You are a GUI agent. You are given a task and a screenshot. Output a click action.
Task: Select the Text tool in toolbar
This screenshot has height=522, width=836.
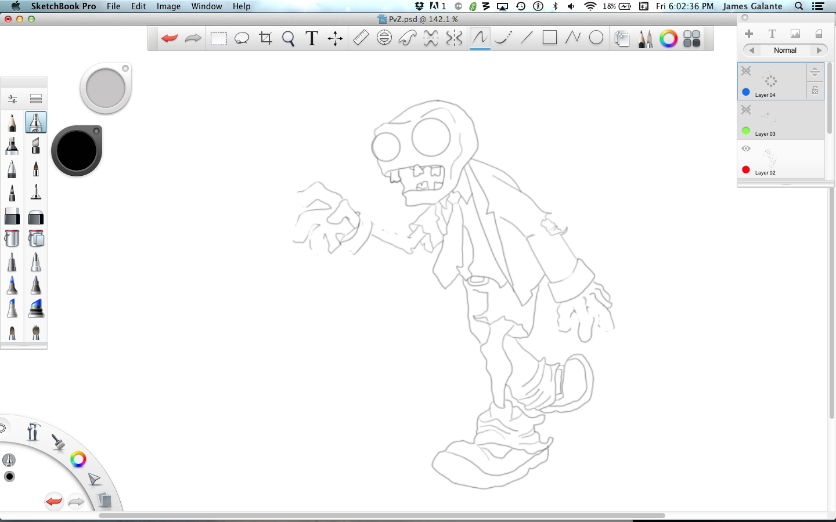[x=312, y=38]
